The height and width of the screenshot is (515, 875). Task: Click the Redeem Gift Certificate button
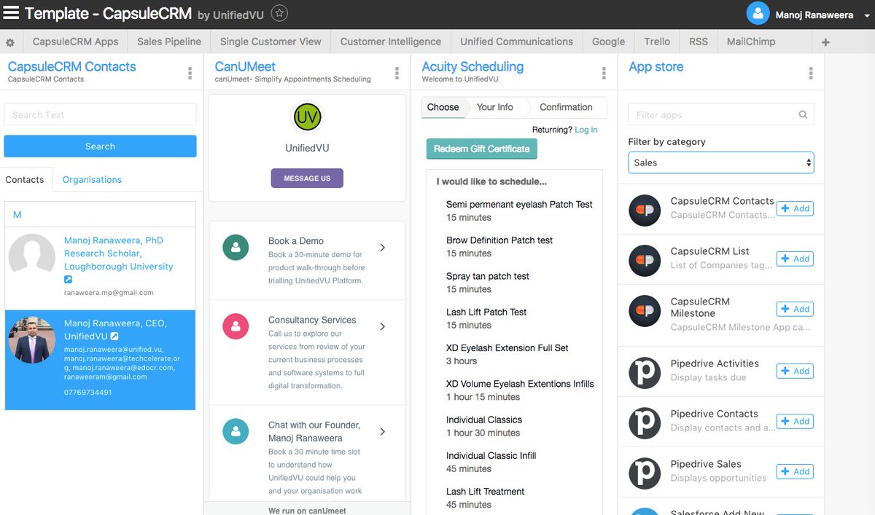(x=481, y=149)
